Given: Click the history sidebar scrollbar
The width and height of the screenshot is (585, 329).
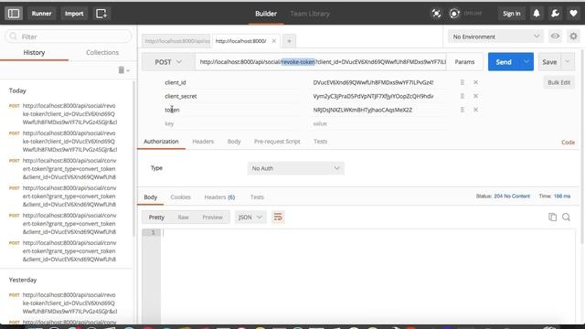Looking at the screenshot, I should (x=134, y=158).
